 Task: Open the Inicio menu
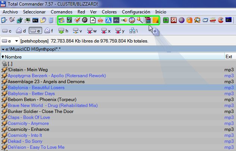pos(161,12)
